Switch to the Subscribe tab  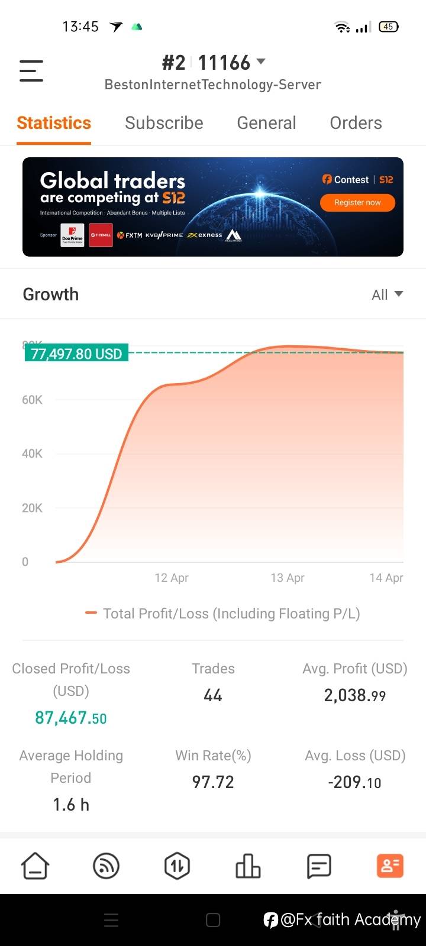tap(164, 123)
